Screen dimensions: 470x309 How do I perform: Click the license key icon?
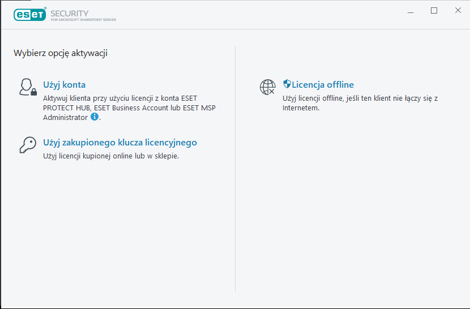(x=28, y=145)
